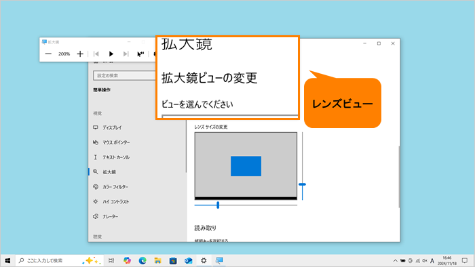Click the volume icon in the system tray
Viewport: 475px width, 267px height.
point(425,261)
